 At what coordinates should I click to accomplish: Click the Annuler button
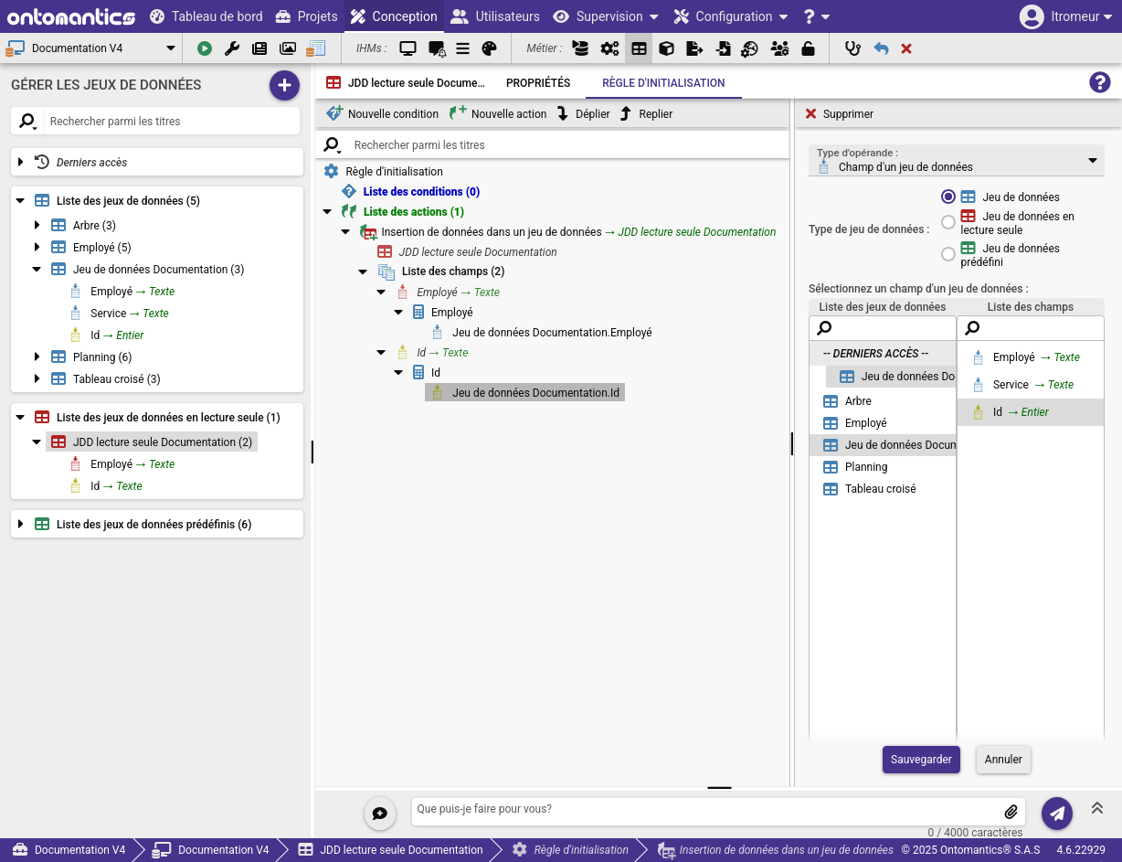pos(1003,760)
